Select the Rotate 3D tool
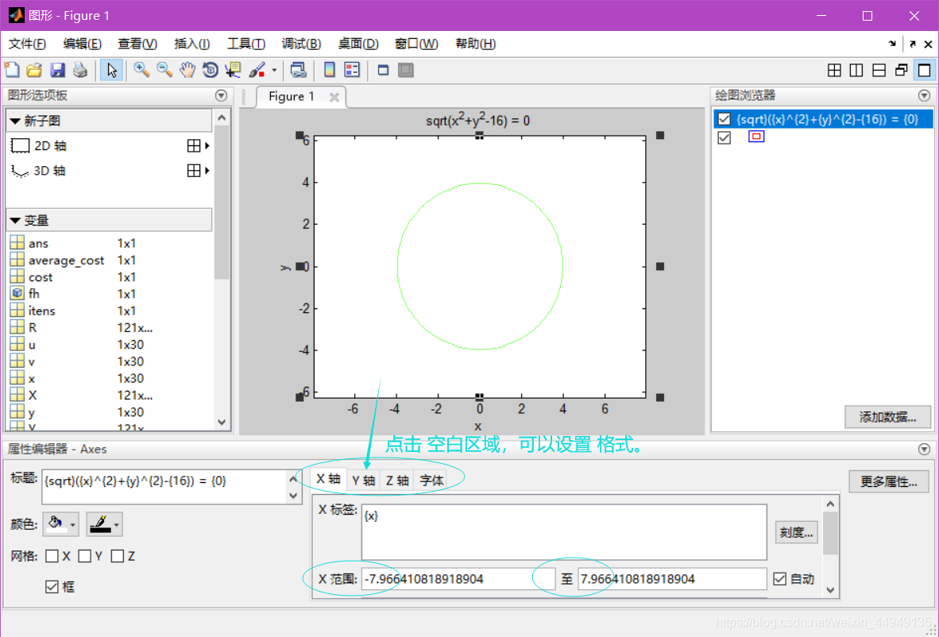The height and width of the screenshot is (637, 939). pyautogui.click(x=211, y=71)
